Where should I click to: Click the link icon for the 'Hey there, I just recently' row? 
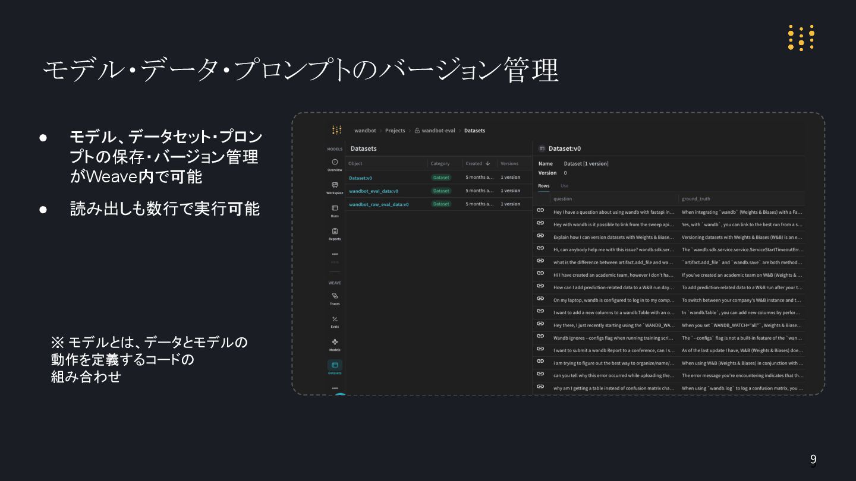[x=540, y=324]
